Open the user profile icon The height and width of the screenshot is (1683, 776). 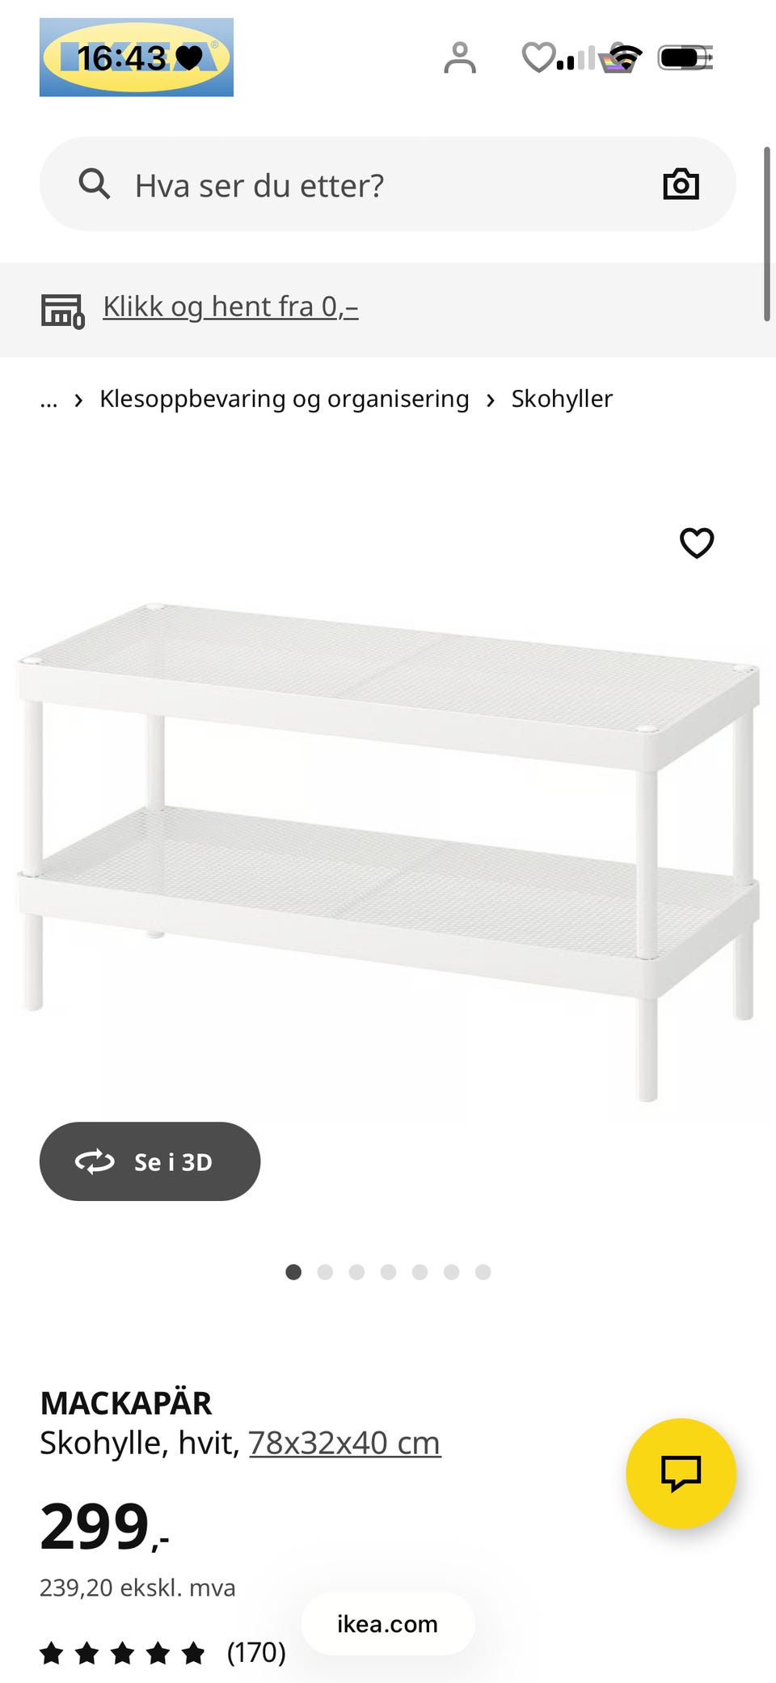click(x=460, y=57)
